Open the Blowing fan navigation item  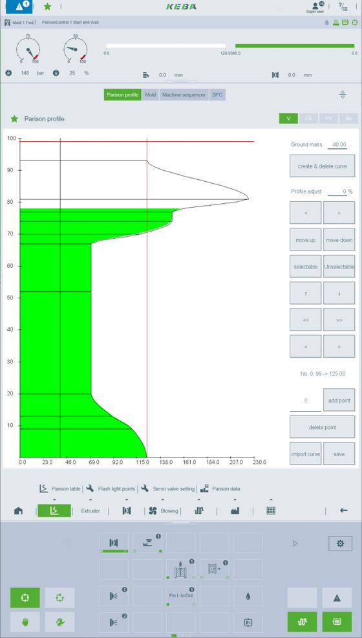click(x=163, y=511)
